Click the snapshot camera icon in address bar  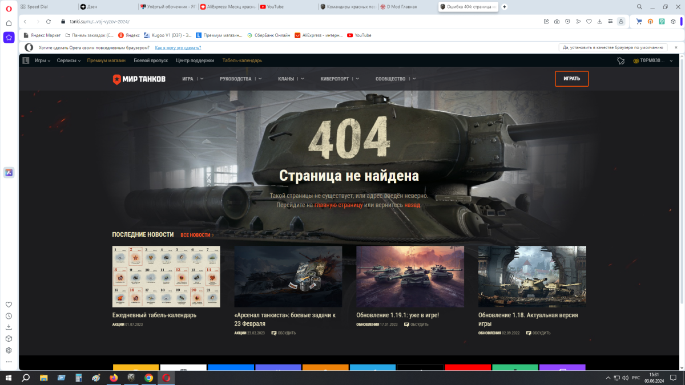(557, 22)
